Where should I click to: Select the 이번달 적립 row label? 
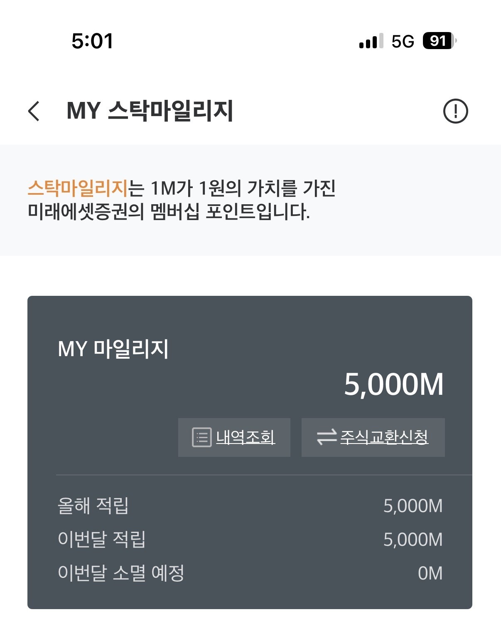pos(102,539)
